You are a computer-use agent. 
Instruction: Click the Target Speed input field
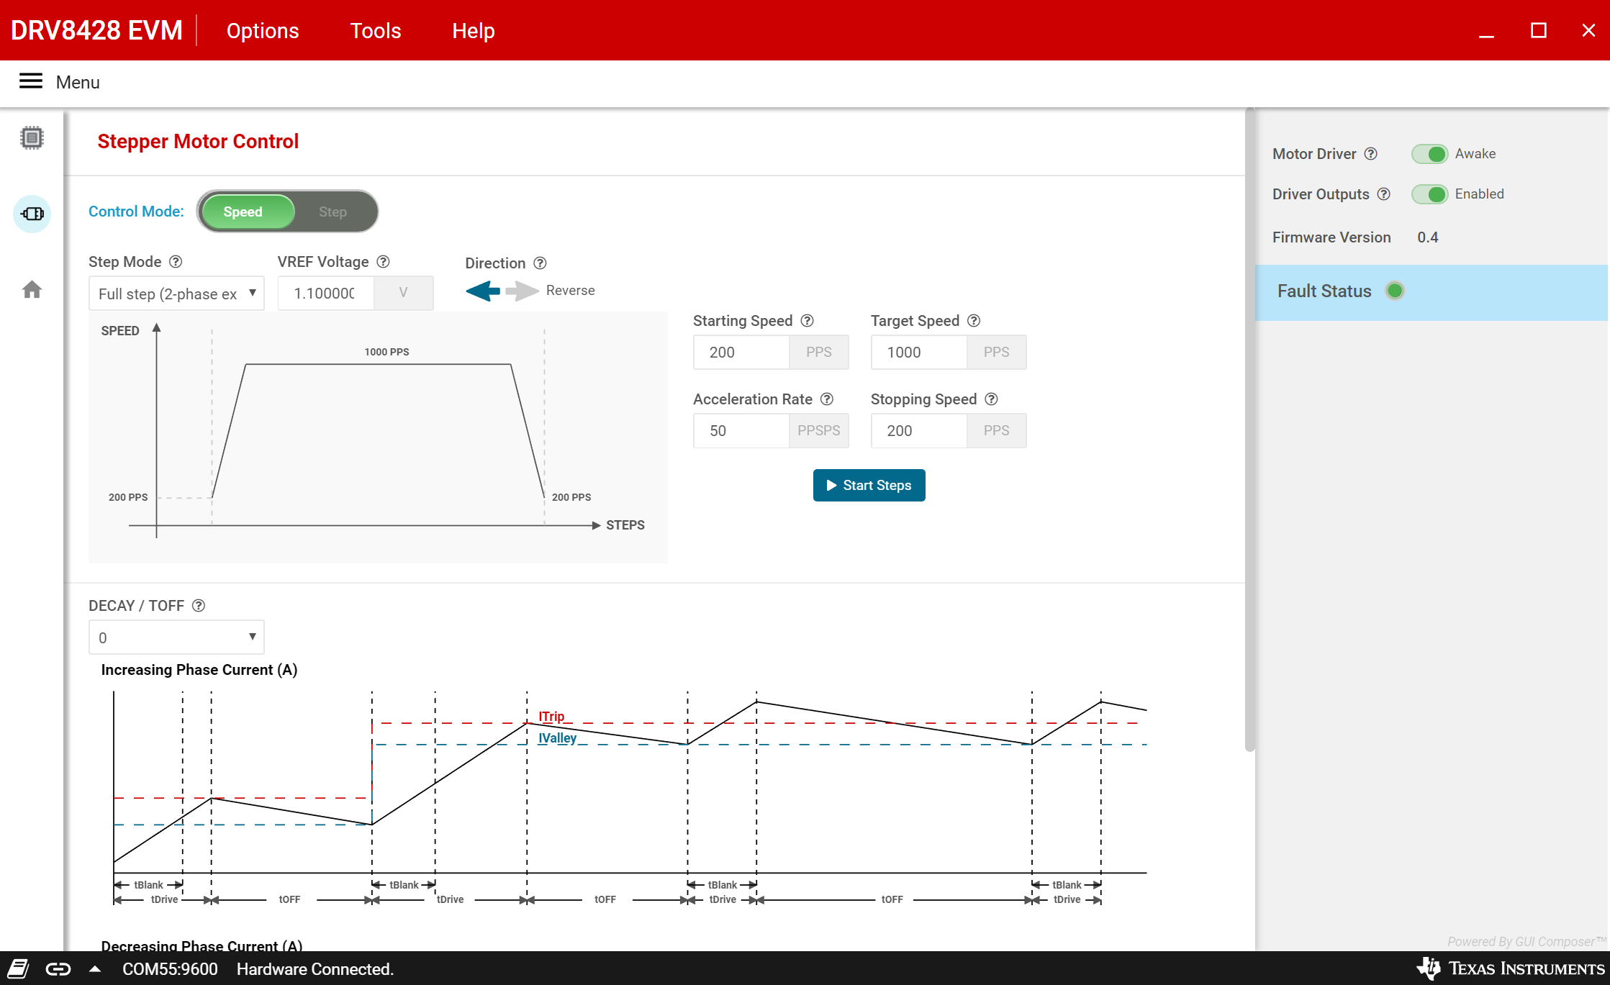(918, 353)
